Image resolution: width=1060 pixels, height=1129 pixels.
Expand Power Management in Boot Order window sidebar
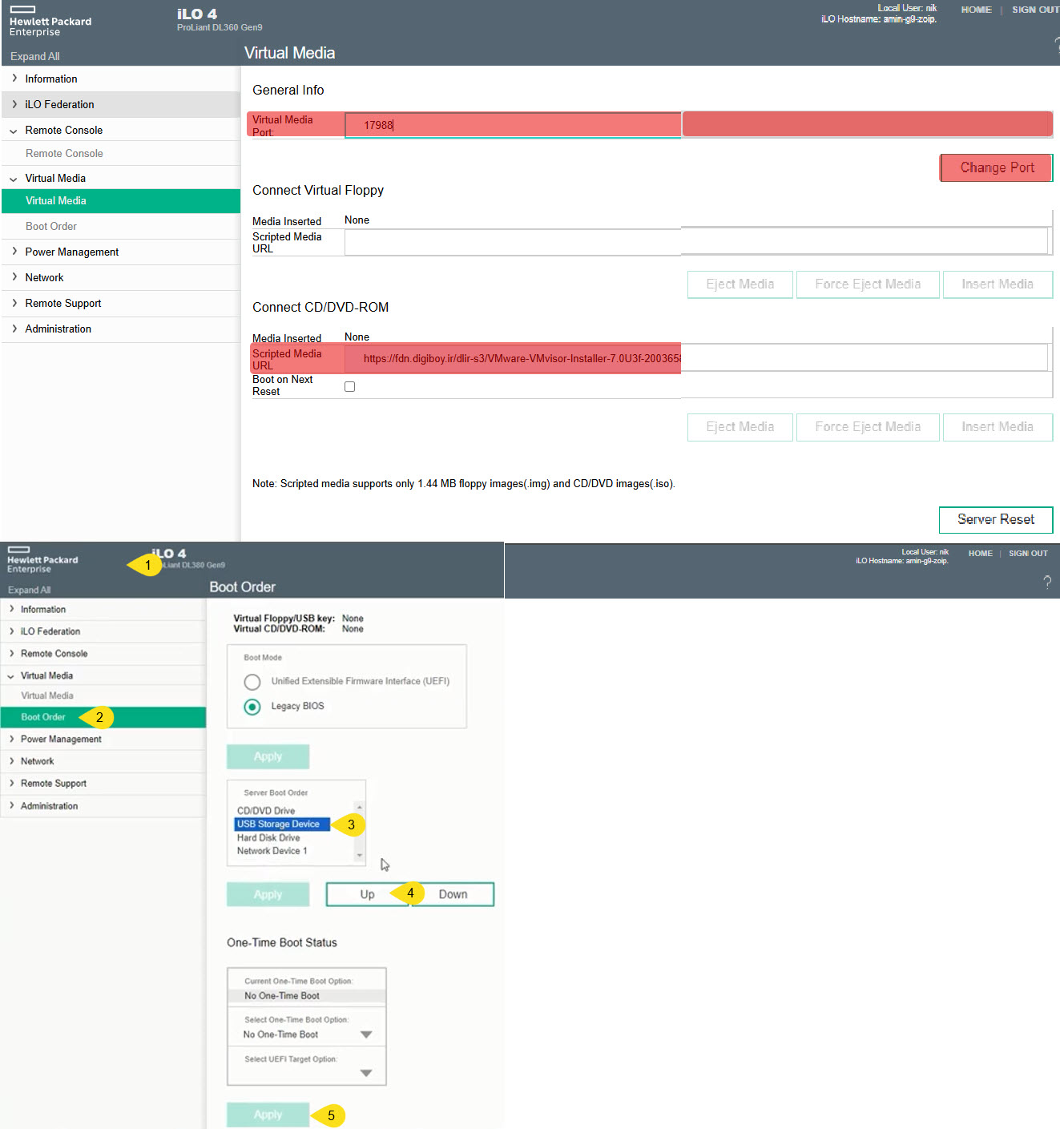[11, 739]
